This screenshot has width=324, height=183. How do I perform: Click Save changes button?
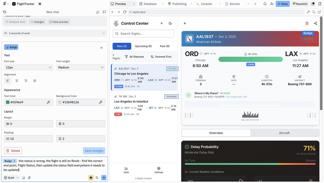tap(94, 151)
